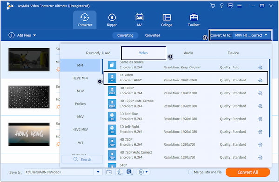
Task: Select the '3D Red-Blue' preset name
Action: click(x=129, y=114)
